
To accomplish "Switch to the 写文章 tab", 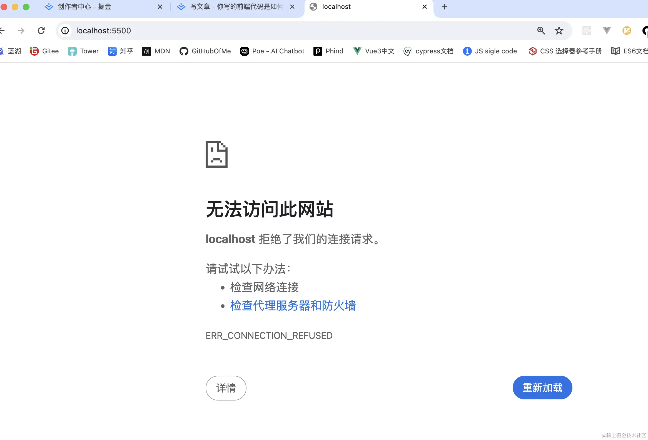I will [236, 7].
